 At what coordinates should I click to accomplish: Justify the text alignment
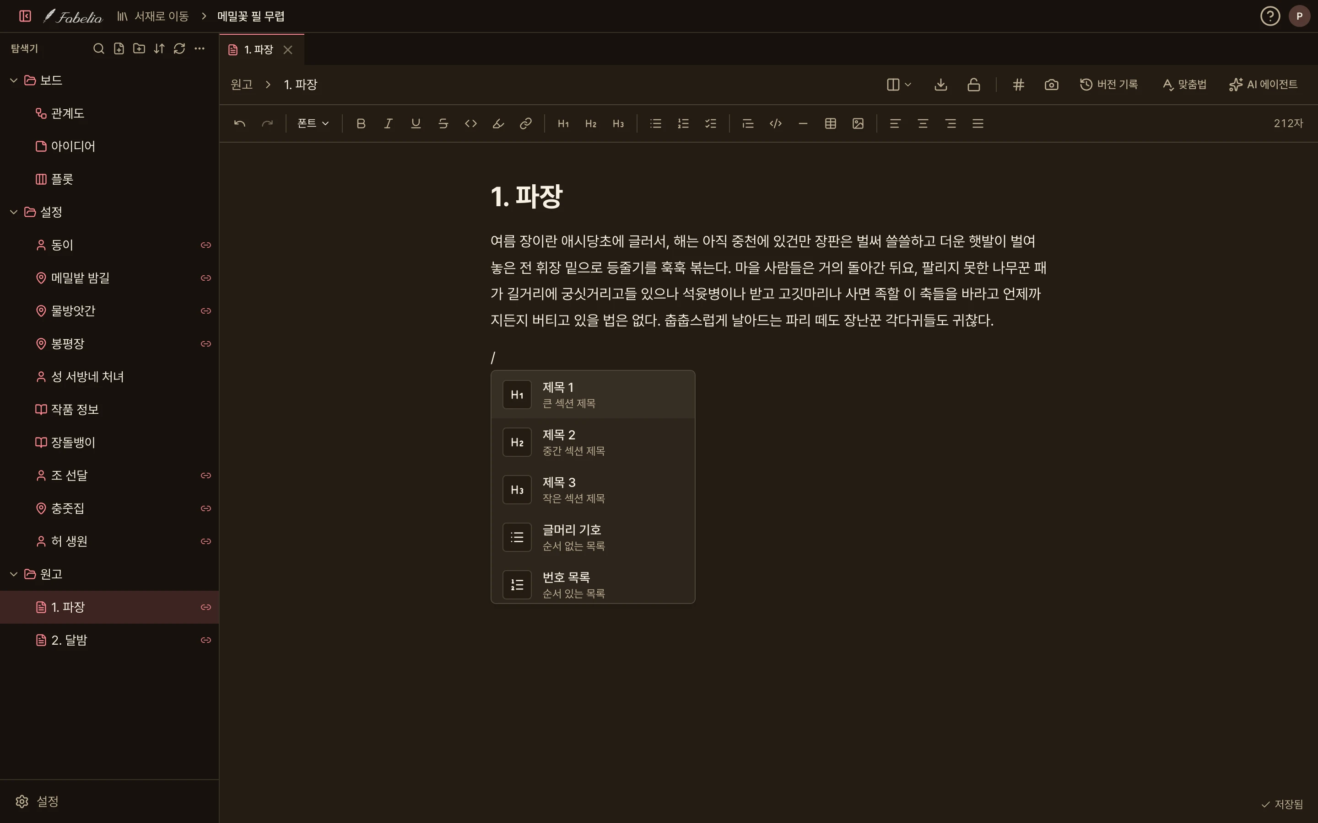pyautogui.click(x=978, y=123)
